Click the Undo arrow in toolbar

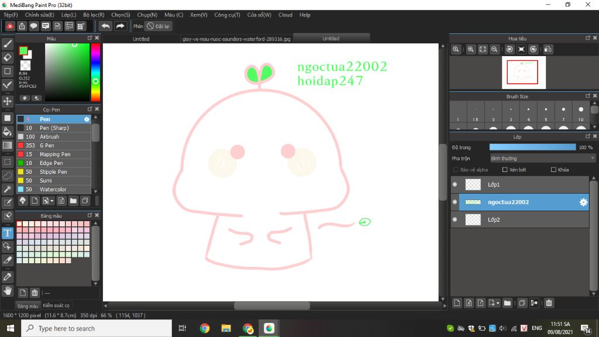click(105, 26)
